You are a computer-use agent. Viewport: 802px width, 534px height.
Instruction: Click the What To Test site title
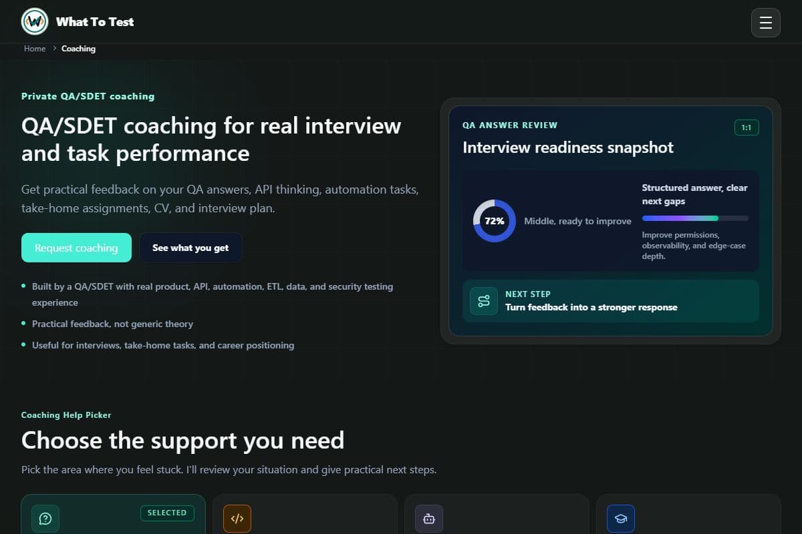(95, 22)
